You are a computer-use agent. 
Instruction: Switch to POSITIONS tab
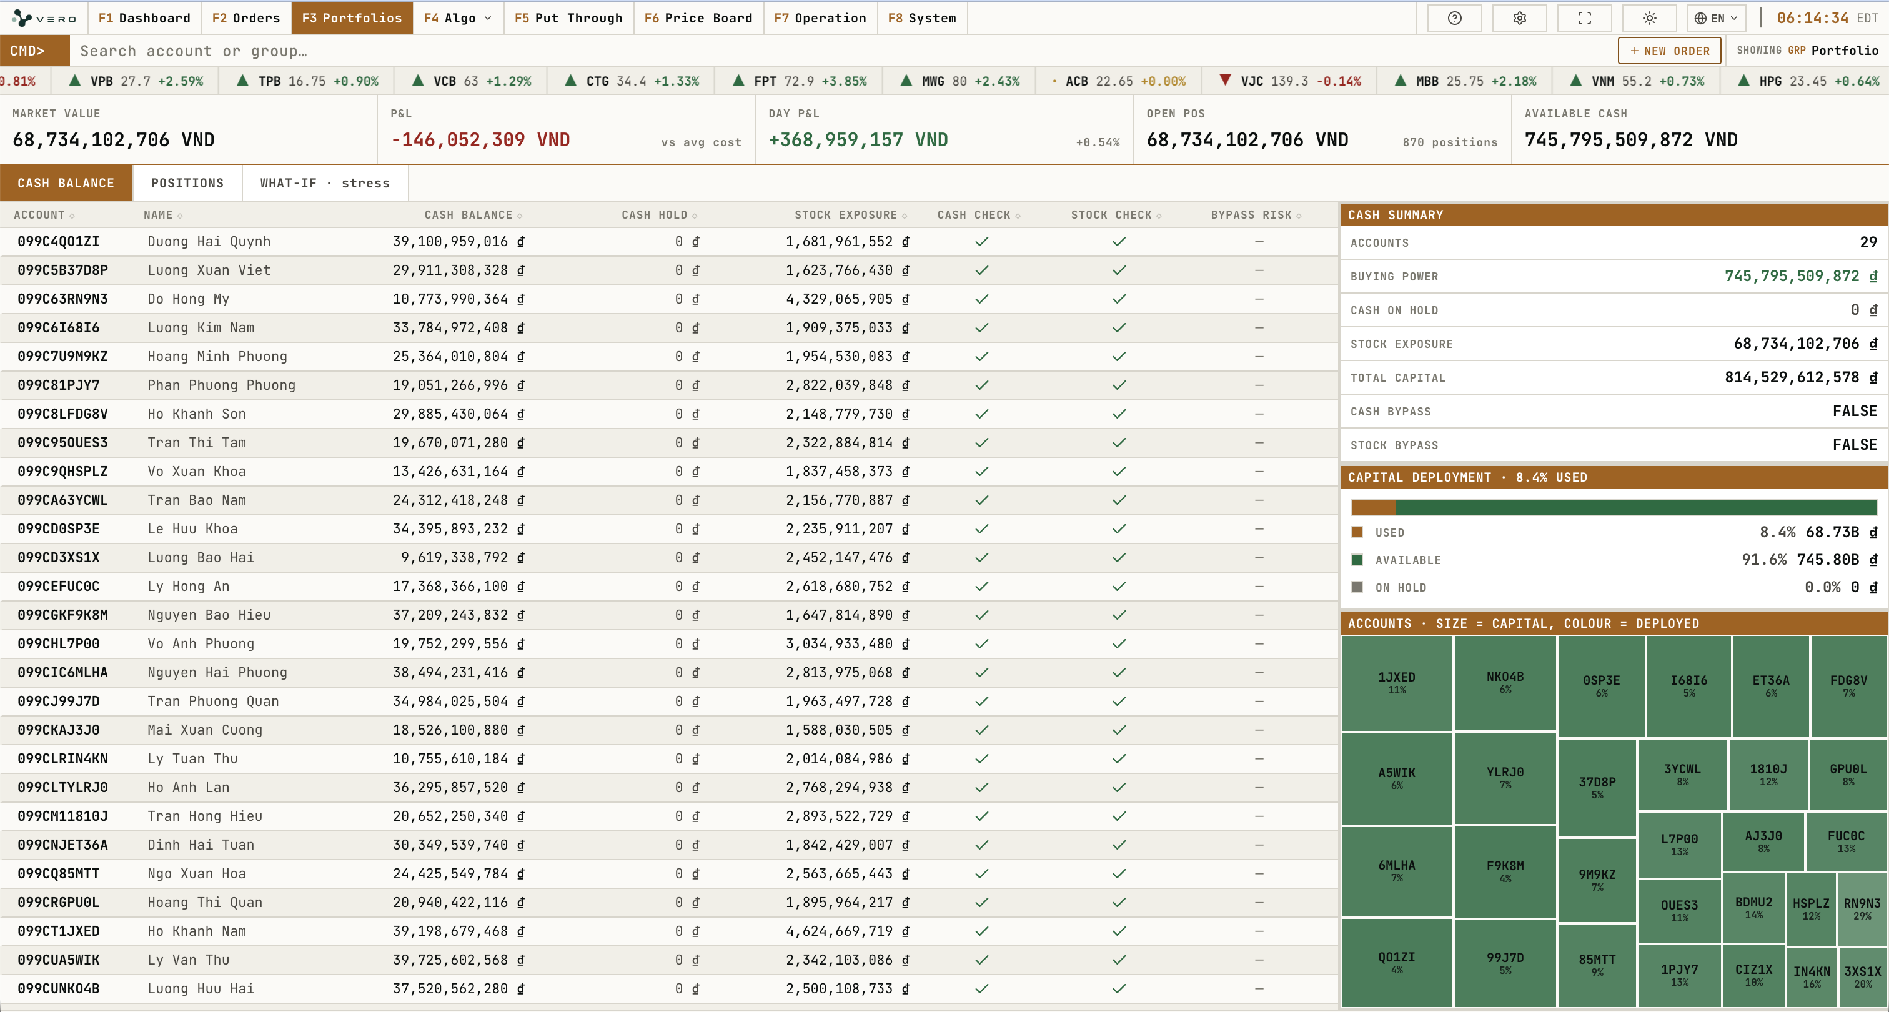pyautogui.click(x=187, y=183)
